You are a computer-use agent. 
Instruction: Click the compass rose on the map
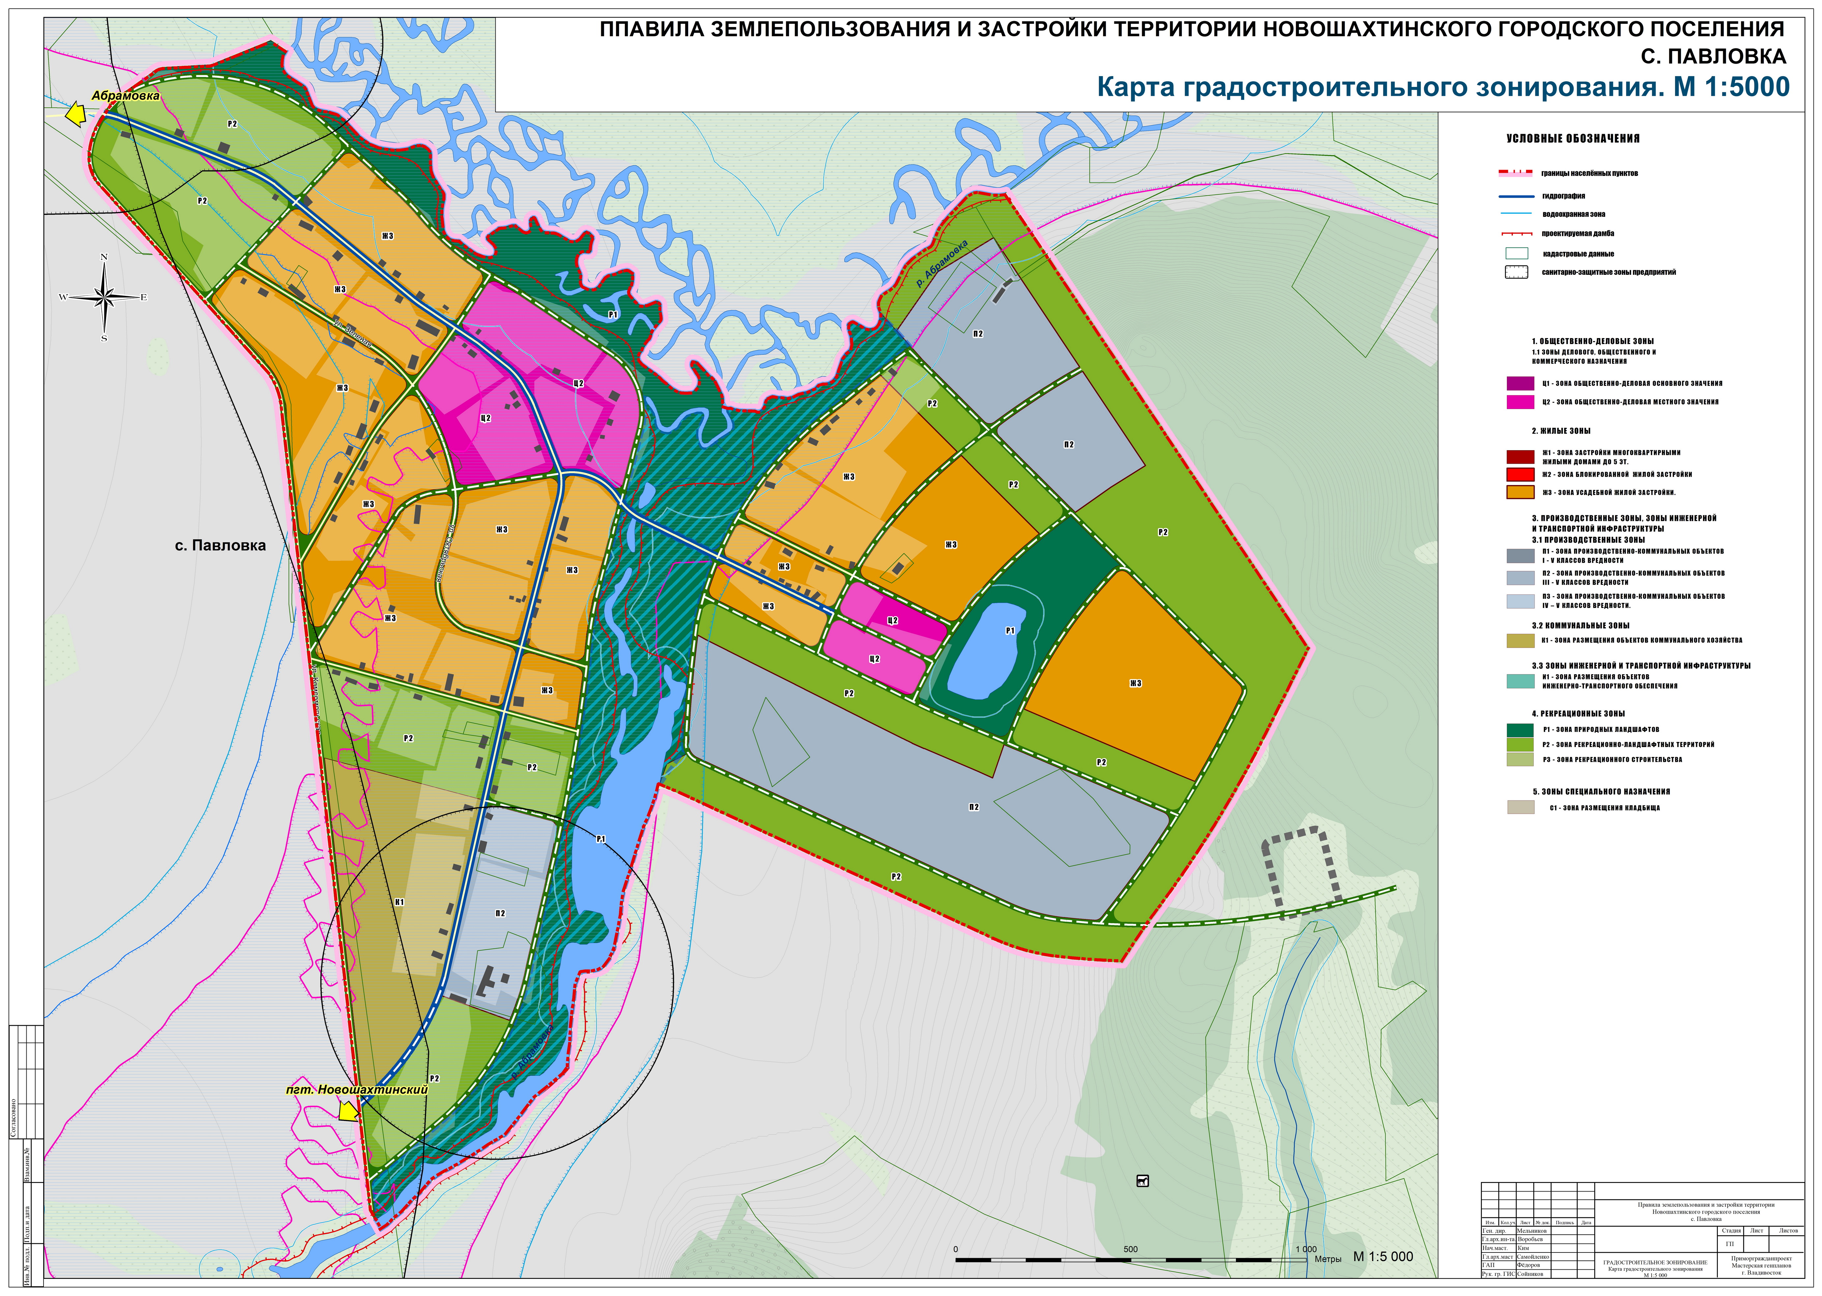tap(104, 298)
